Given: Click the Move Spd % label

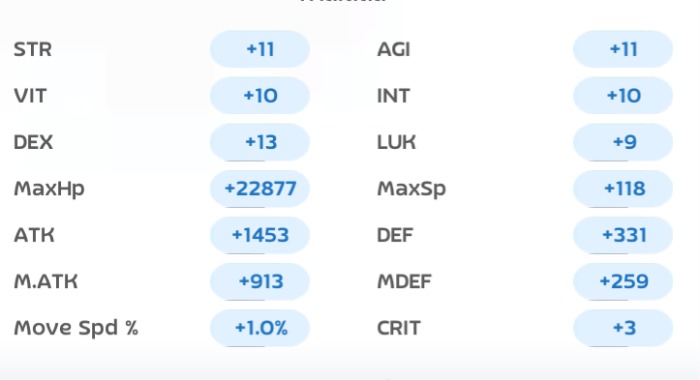Looking at the screenshot, I should 76,329.
